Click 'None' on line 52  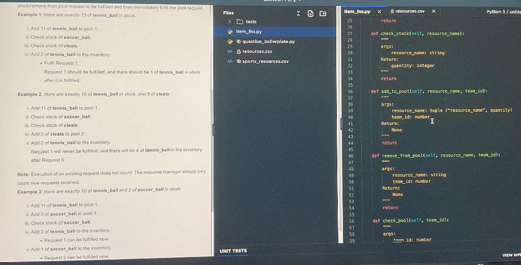click(x=397, y=194)
